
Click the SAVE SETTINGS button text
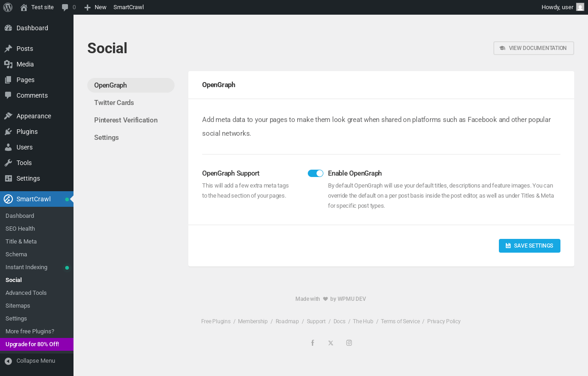coord(533,246)
